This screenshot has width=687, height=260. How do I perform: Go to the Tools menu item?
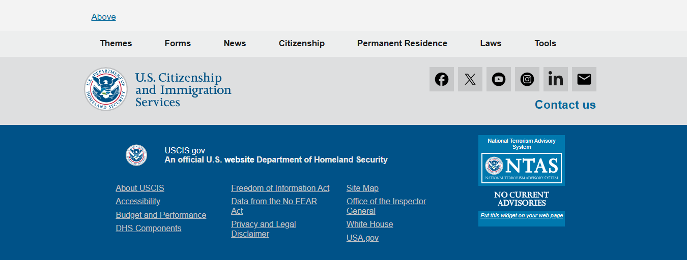click(545, 44)
